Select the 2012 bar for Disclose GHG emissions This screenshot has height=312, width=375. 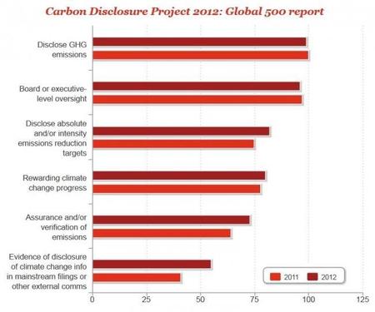pos(199,42)
